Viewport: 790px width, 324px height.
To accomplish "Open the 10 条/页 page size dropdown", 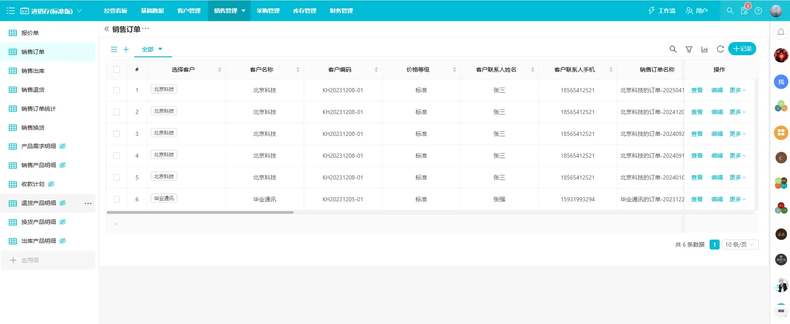I will pos(740,245).
